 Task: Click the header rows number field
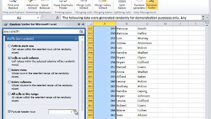coord(61,112)
